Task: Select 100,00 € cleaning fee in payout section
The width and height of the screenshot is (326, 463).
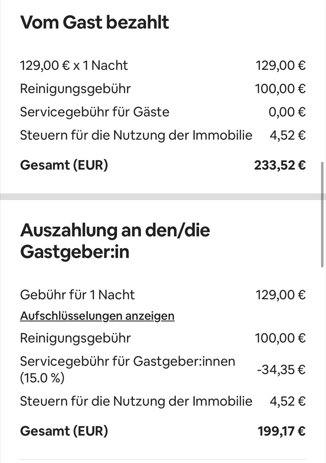Action: [280, 338]
